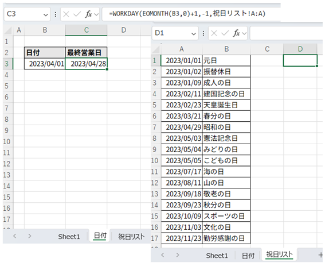The height and width of the screenshot is (270, 325).
Task: Click next sheet arrow in left window
Action: click(x=30, y=236)
